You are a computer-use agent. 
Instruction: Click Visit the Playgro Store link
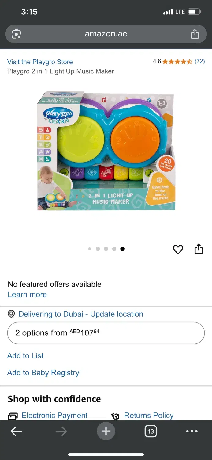[40, 62]
